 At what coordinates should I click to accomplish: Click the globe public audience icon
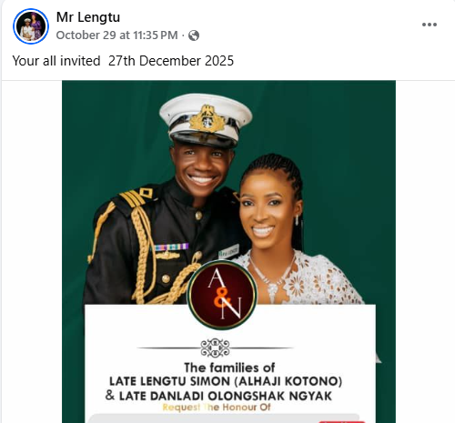click(x=194, y=35)
